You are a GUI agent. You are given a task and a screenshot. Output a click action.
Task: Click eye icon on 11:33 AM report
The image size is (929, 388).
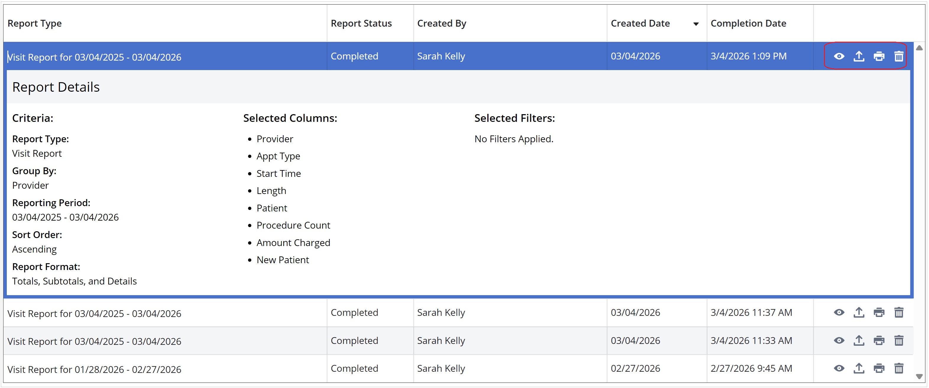pyautogui.click(x=839, y=340)
